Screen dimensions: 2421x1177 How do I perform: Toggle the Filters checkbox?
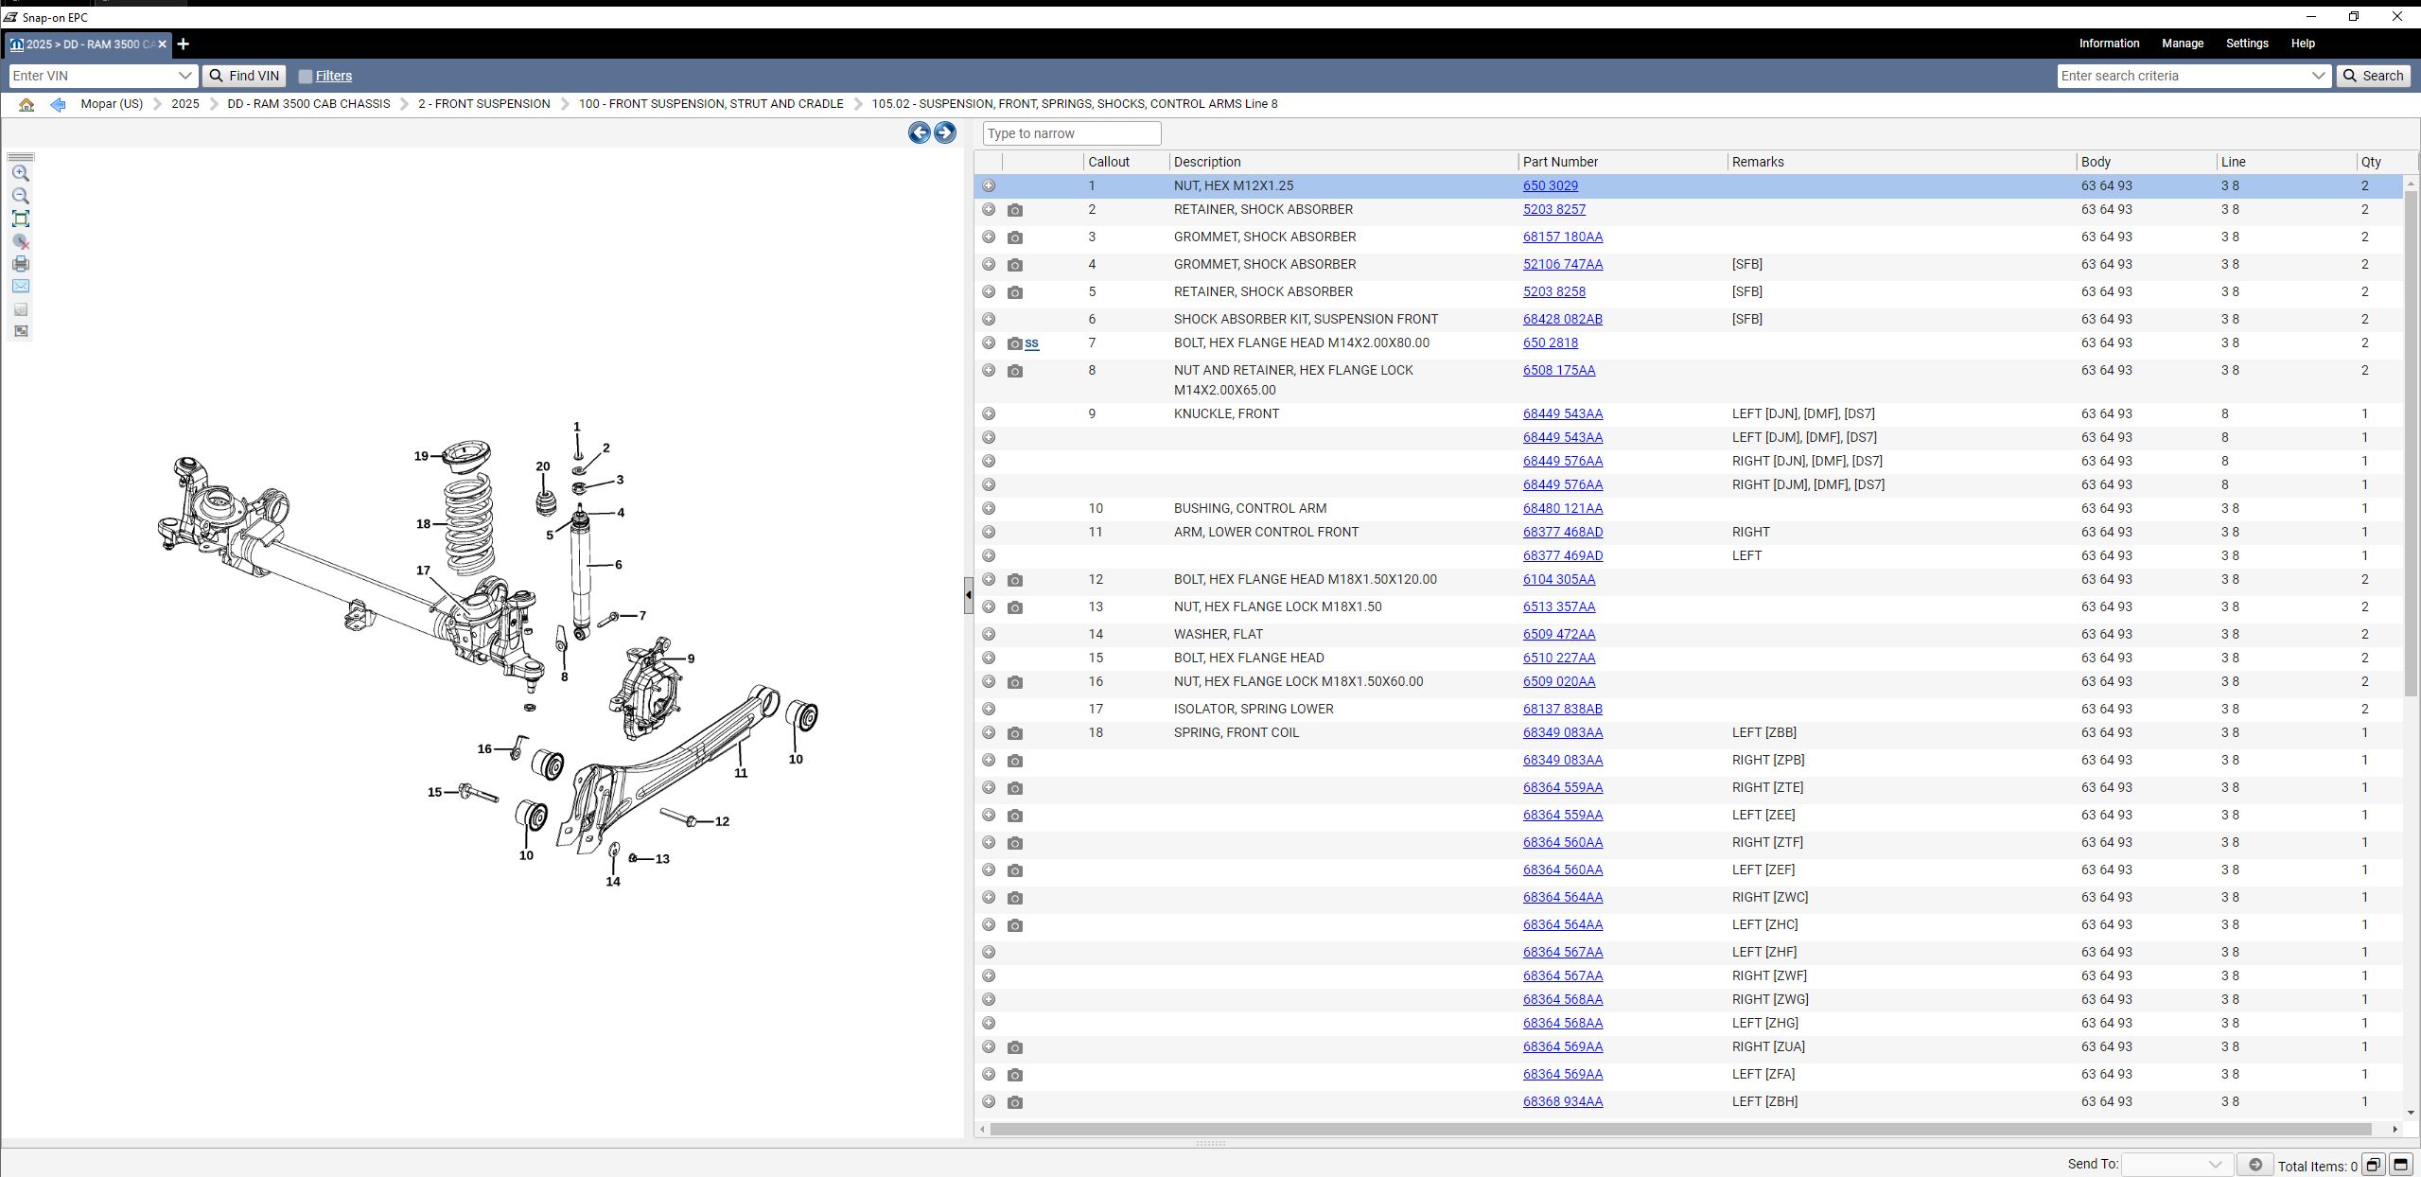(x=306, y=76)
